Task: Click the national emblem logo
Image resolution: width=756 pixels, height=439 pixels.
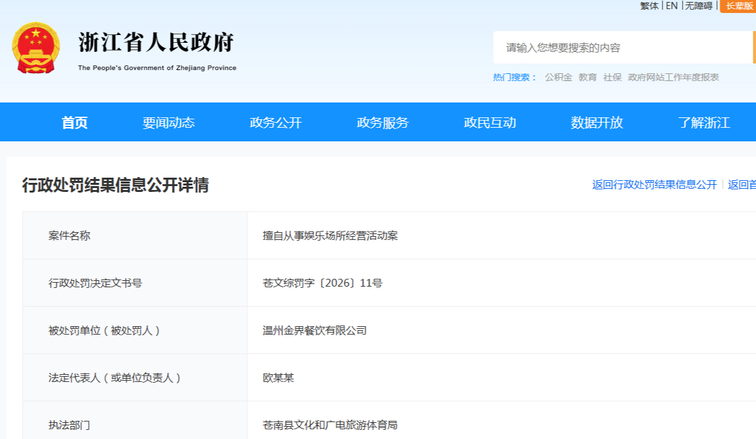Action: (36, 48)
